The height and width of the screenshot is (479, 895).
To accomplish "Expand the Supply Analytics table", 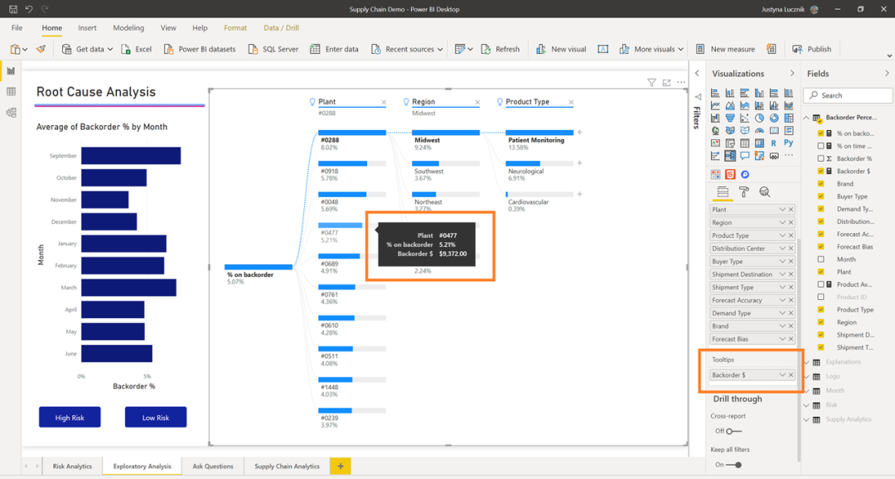I will click(806, 419).
